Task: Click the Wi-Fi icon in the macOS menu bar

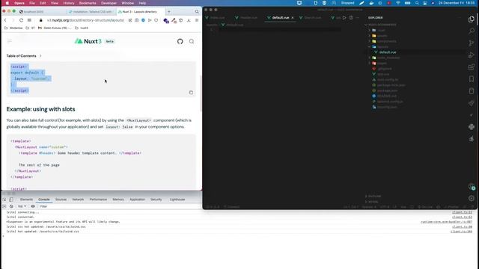Action: pyautogui.click(x=398, y=3)
